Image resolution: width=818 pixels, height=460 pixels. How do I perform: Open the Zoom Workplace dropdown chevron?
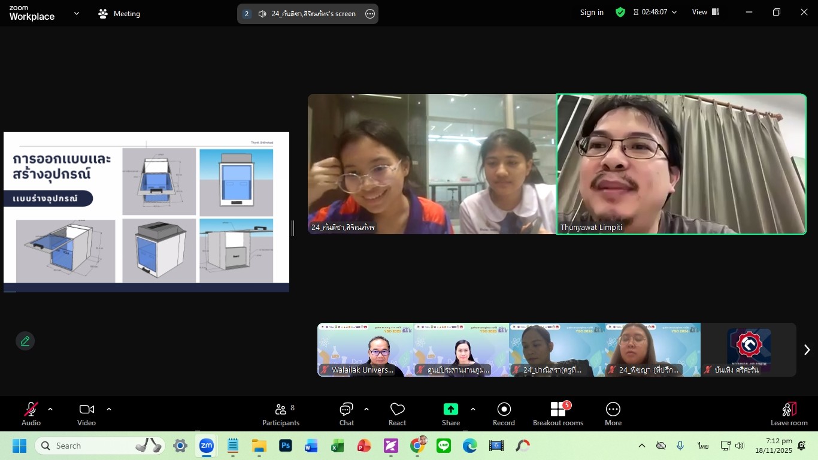[x=76, y=13]
